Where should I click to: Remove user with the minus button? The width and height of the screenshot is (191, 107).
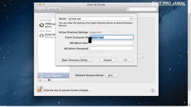(x=44, y=80)
